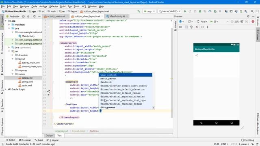260x146 pixels.
Task: Open the Pixel device dropdown in Preview
Action: (x=202, y=21)
